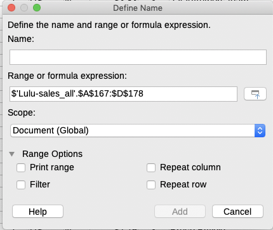Tick the Repeat row option
The width and height of the screenshot is (273, 230).
coord(151,185)
